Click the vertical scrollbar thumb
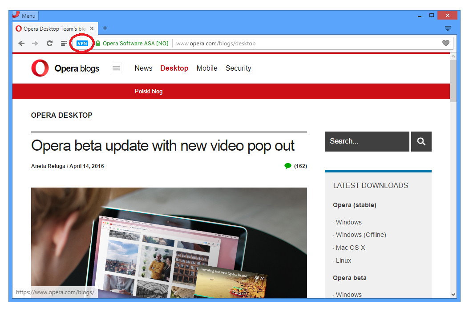469x312 pixels. click(x=453, y=81)
